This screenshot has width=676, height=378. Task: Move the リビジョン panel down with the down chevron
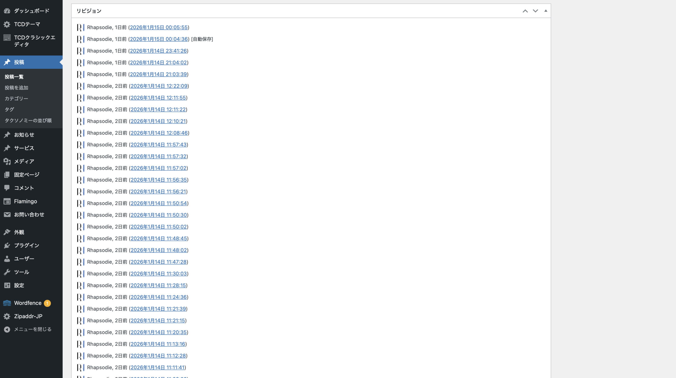click(535, 11)
